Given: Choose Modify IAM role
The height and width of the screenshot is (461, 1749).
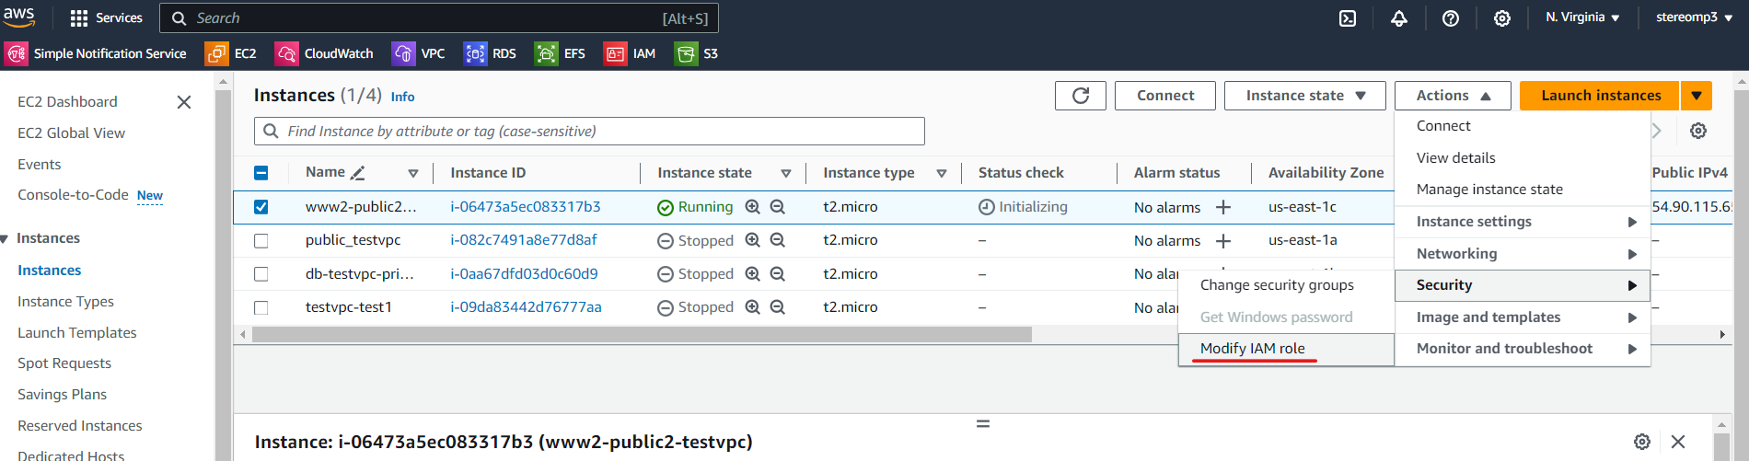Looking at the screenshot, I should click(x=1286, y=349).
